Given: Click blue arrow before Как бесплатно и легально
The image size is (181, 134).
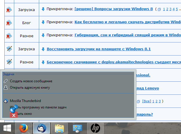Looking at the screenshot, I should click(x=43, y=22).
